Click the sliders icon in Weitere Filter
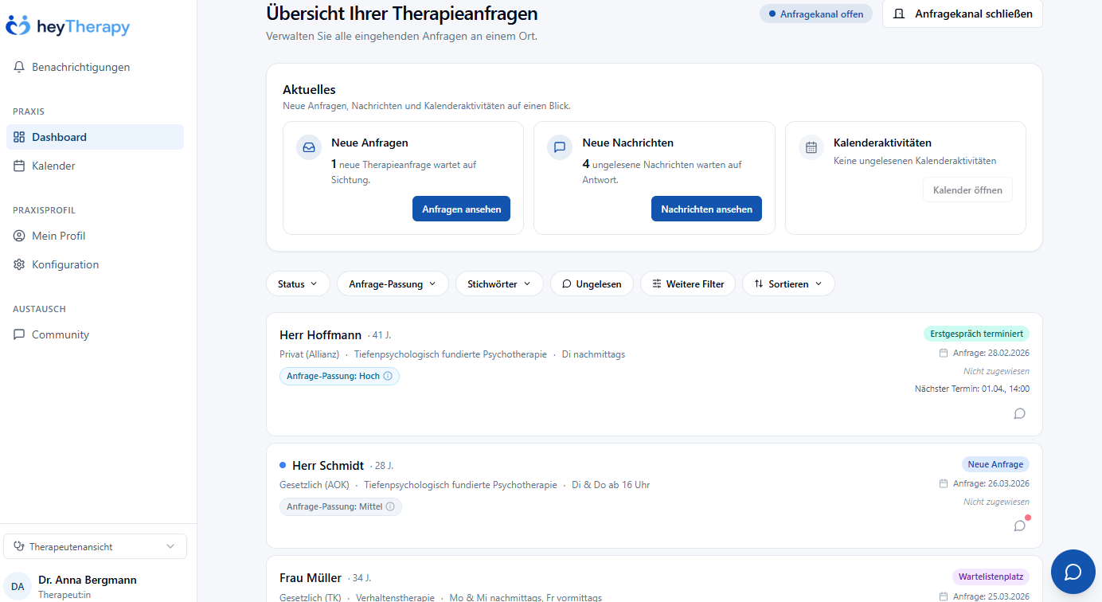 pos(657,283)
